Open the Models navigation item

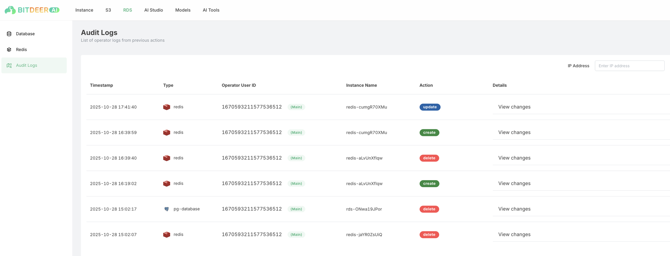tap(183, 10)
